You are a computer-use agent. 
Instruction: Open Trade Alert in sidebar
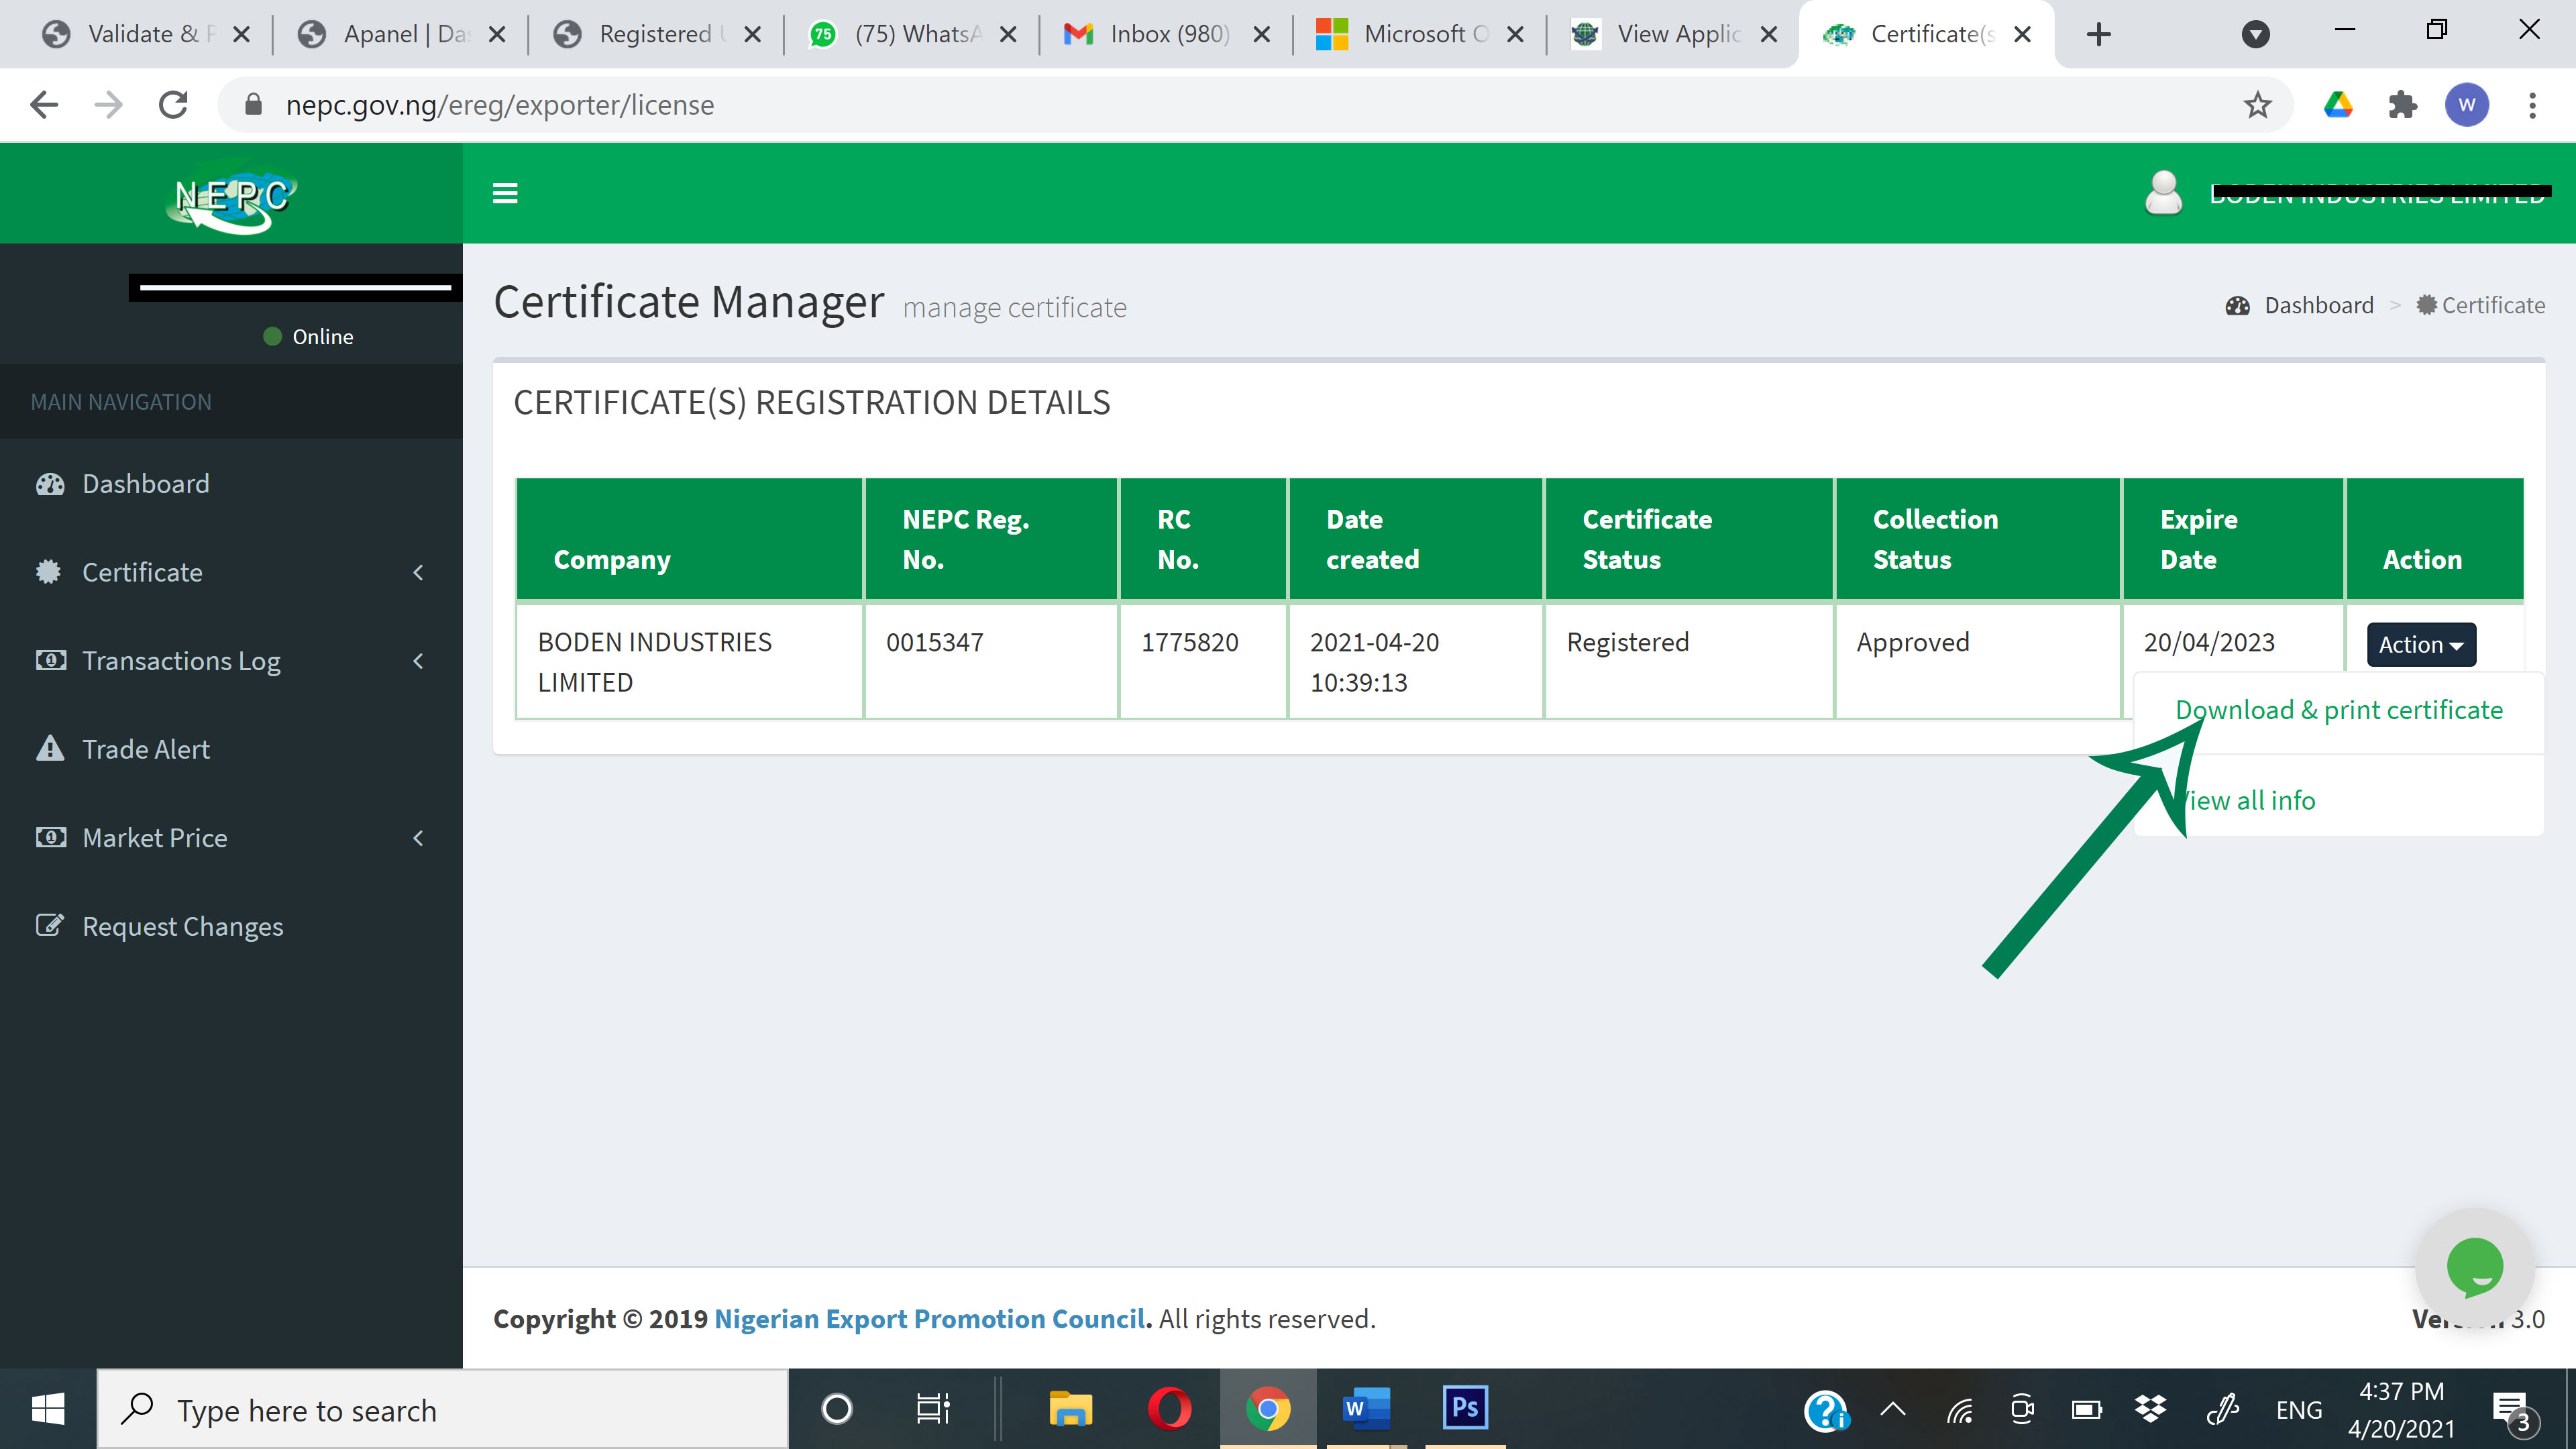(x=231, y=749)
